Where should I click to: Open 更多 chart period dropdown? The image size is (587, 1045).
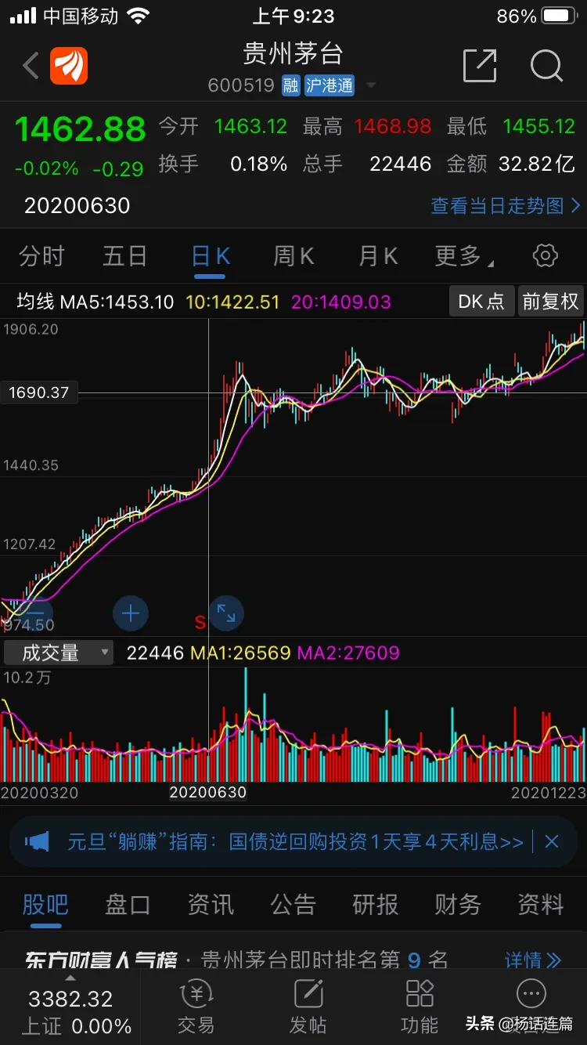[463, 255]
